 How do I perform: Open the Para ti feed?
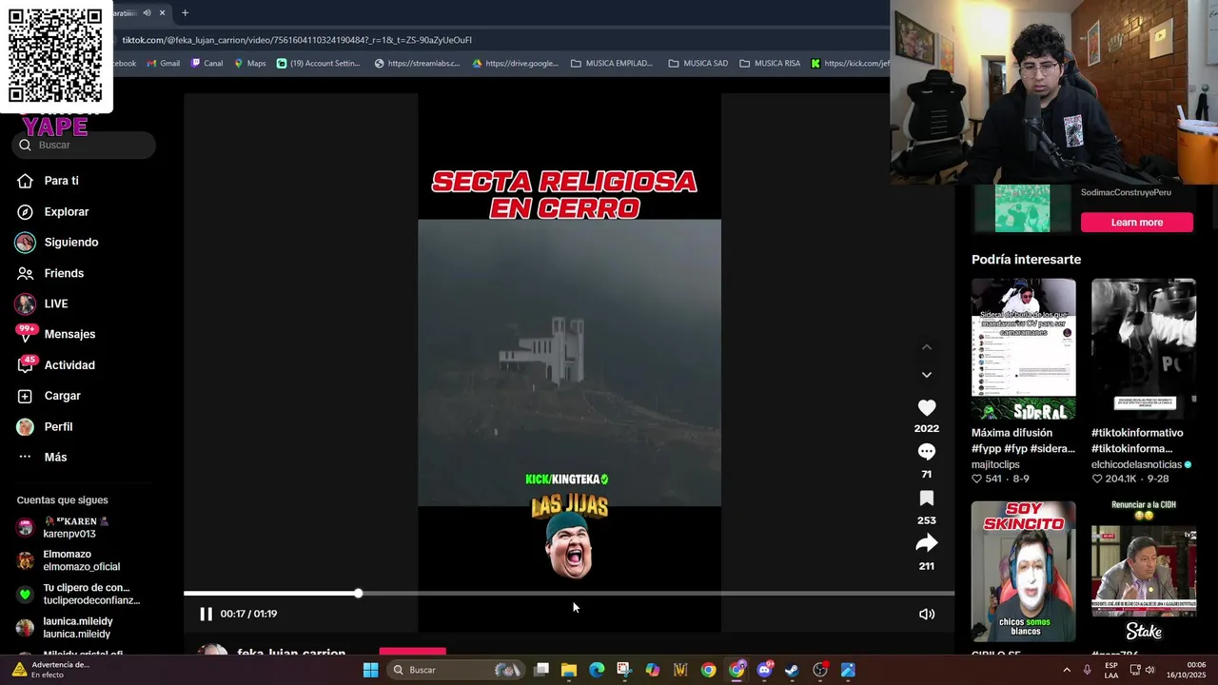coord(61,181)
